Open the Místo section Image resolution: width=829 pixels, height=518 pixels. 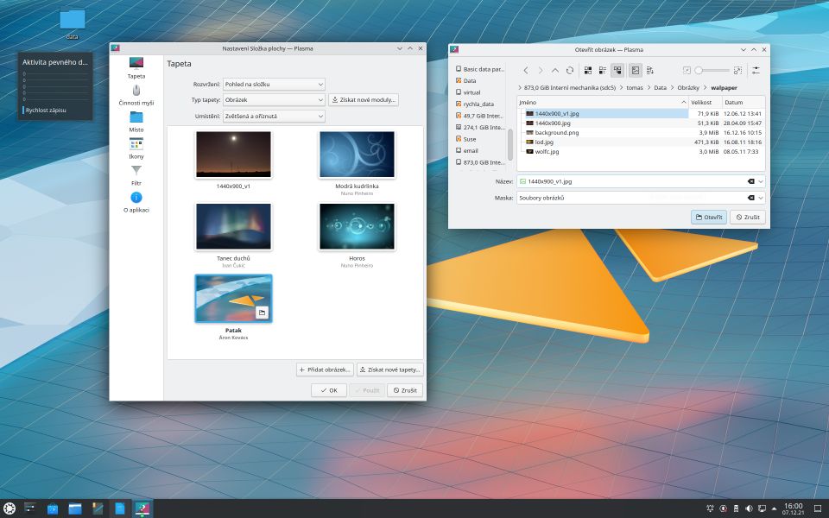click(x=136, y=122)
